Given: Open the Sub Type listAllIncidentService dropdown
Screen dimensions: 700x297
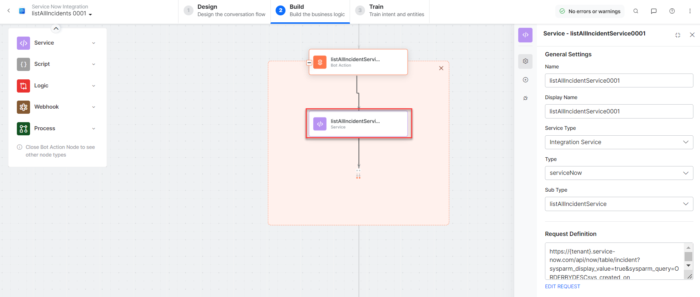Looking at the screenshot, I should [619, 204].
